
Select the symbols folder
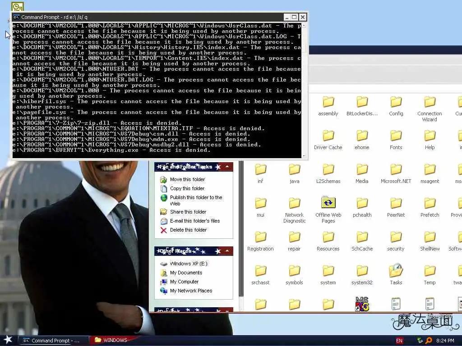pyautogui.click(x=294, y=275)
